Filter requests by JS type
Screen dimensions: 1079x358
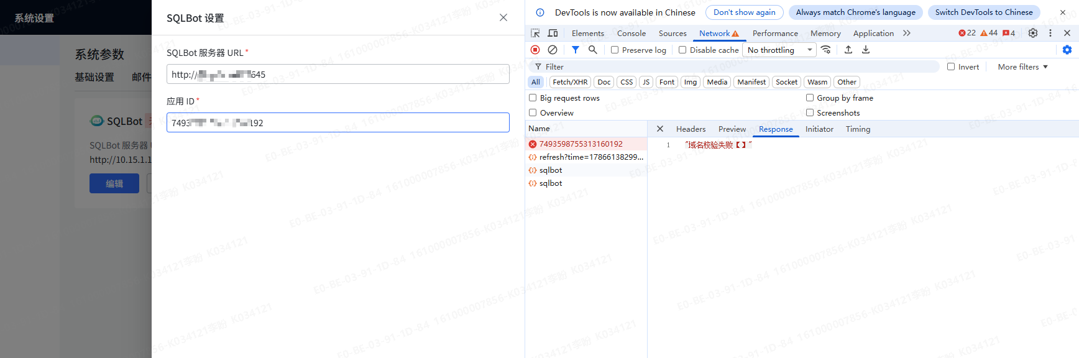pyautogui.click(x=646, y=82)
